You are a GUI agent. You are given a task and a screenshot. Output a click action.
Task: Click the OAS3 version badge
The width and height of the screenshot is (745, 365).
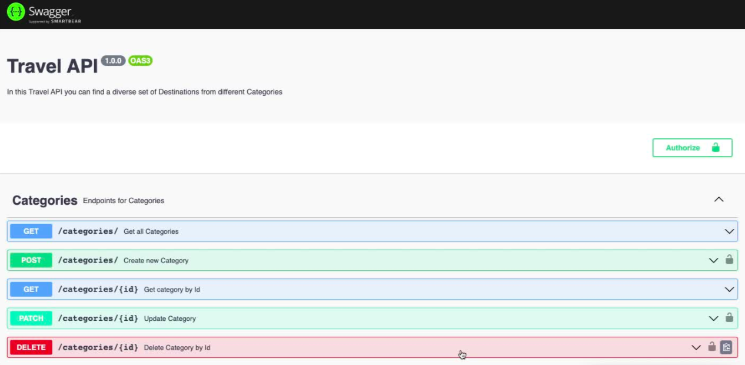click(x=140, y=61)
